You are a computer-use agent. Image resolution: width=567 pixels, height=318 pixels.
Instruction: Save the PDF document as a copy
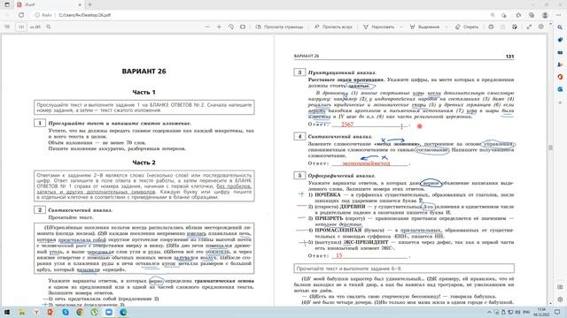coord(515,26)
